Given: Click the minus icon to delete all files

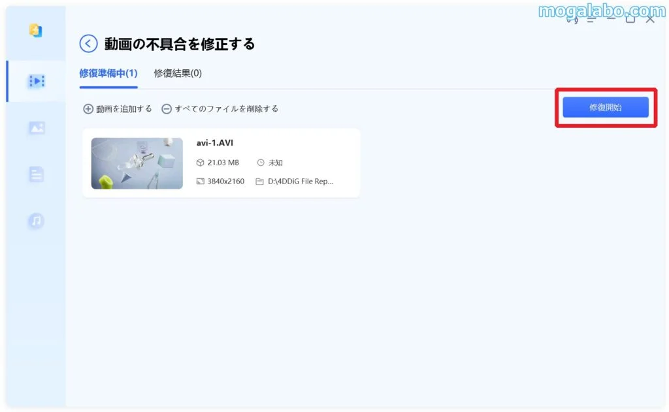Looking at the screenshot, I should coord(167,109).
